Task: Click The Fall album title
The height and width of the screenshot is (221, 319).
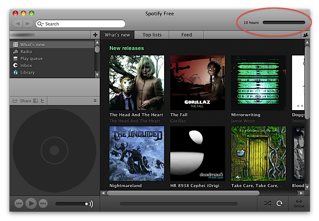Action: 179,115
